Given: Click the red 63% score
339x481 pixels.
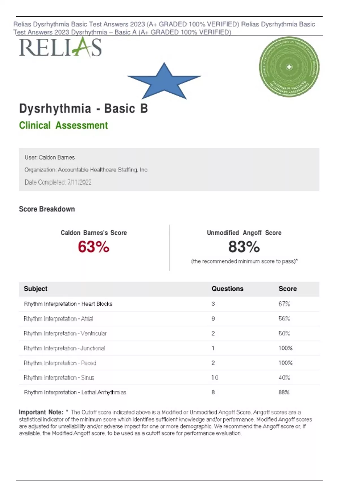Looking at the screenshot, I should pos(94,247).
